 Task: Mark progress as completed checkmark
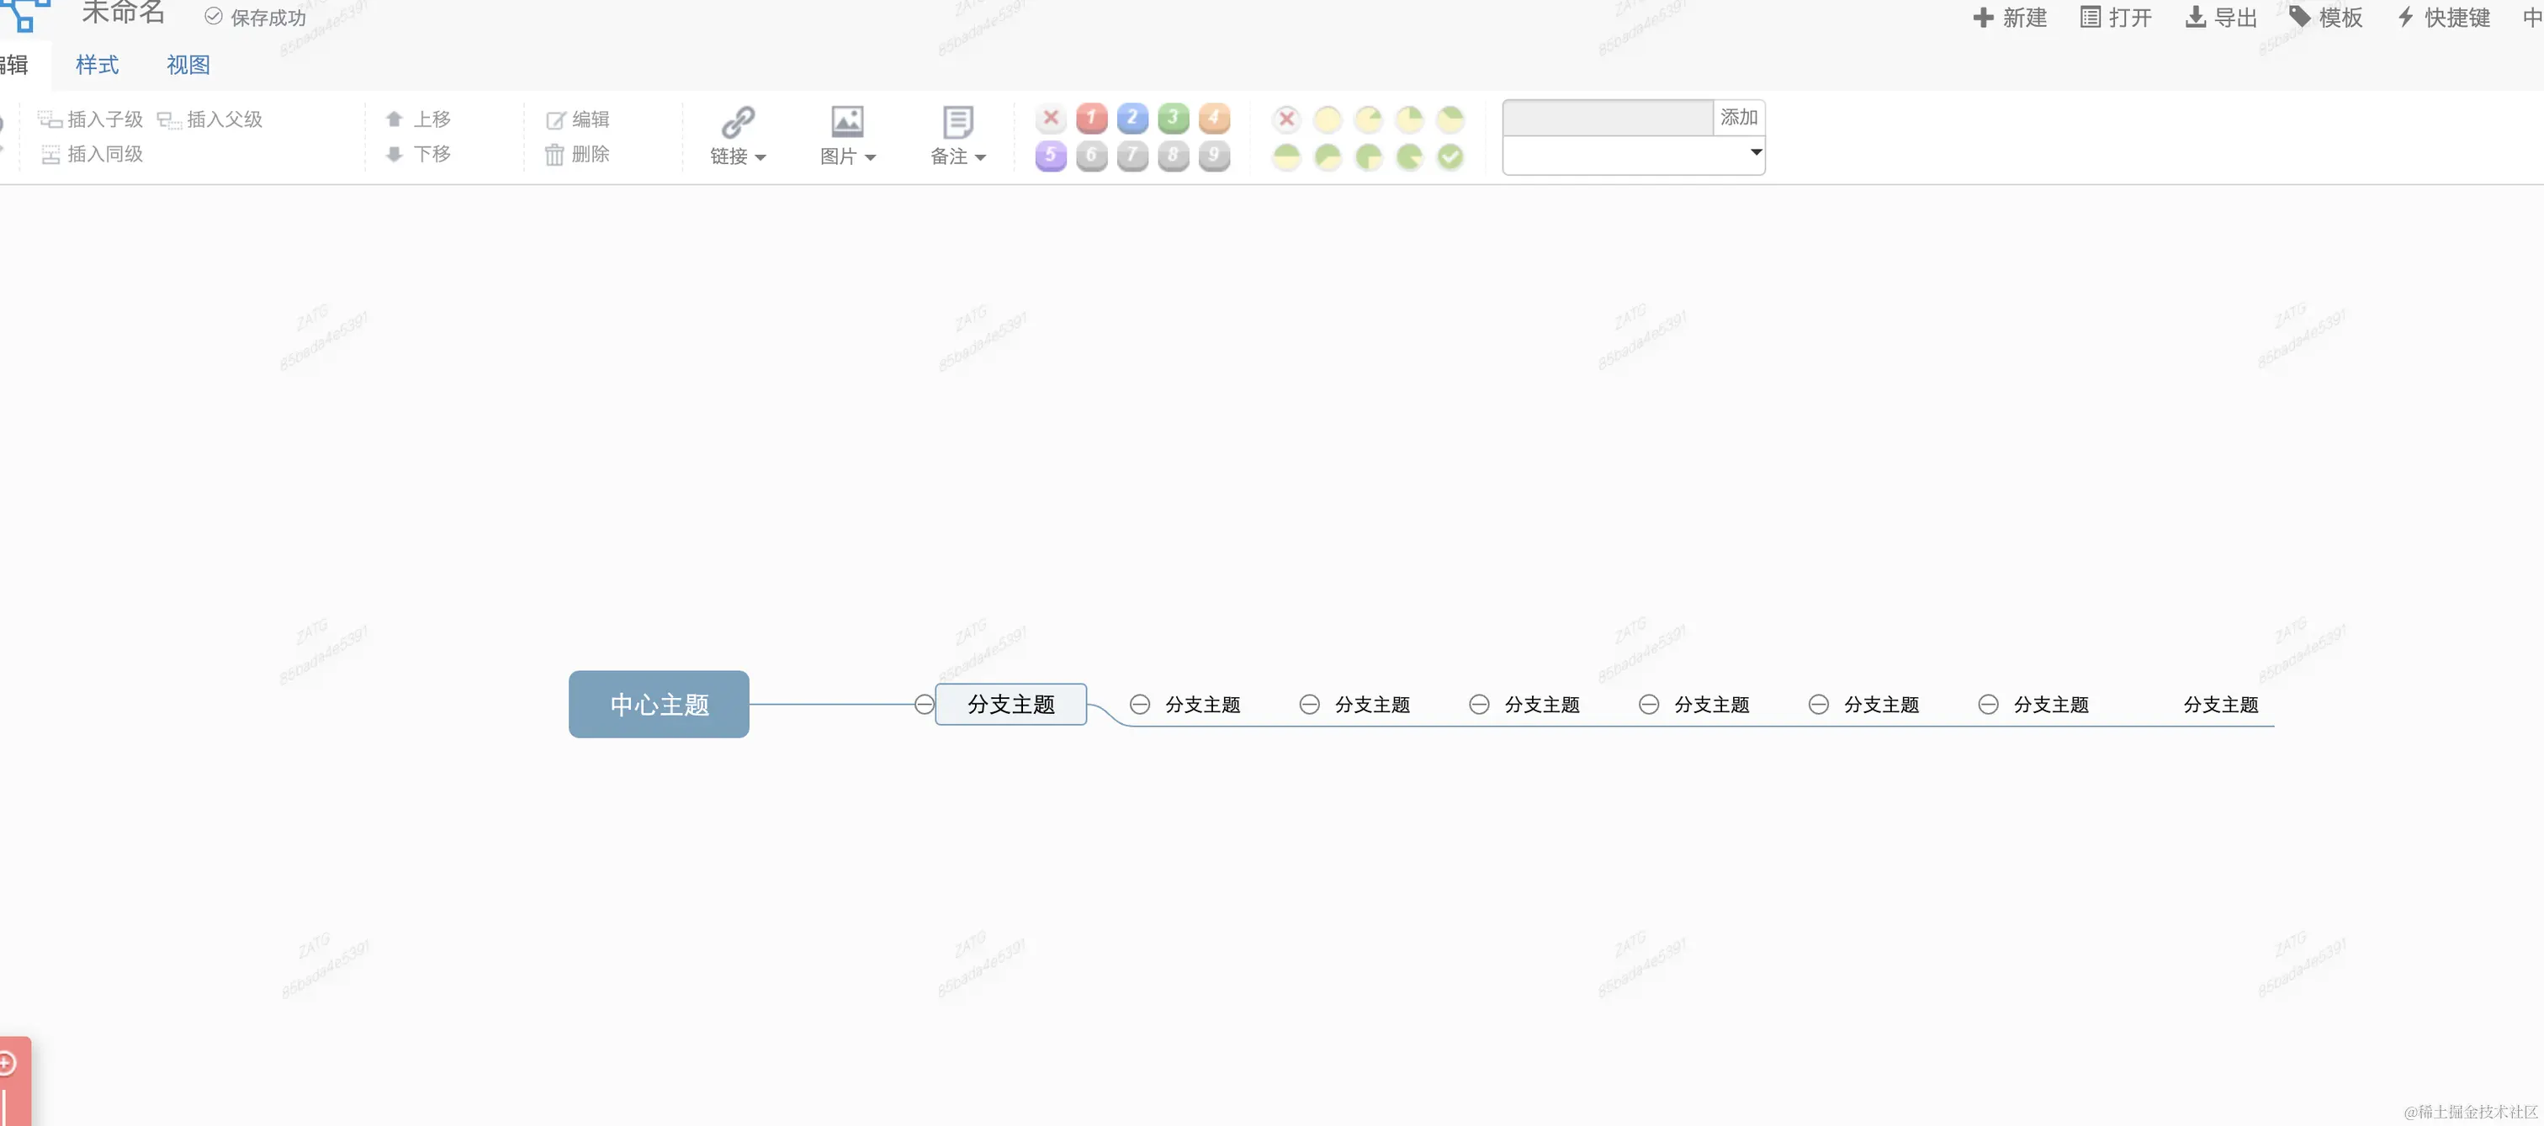tap(1450, 156)
